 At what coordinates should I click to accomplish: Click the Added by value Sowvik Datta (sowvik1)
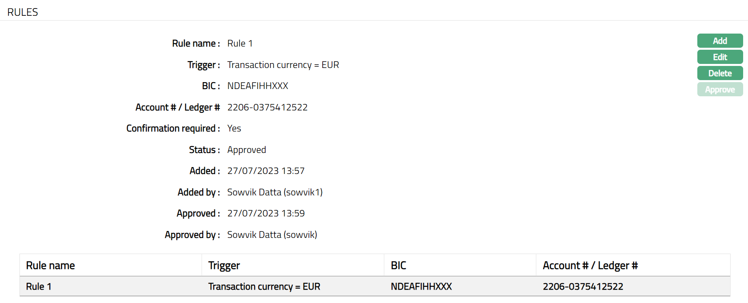coord(275,192)
